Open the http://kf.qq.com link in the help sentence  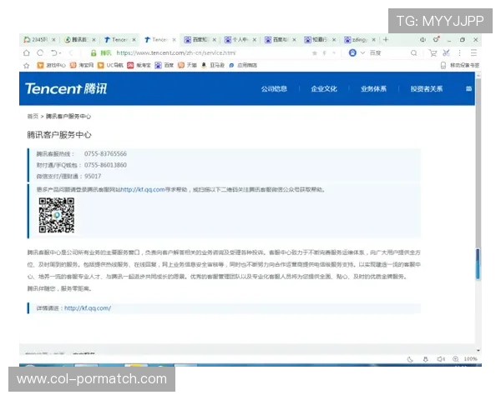coord(143,189)
